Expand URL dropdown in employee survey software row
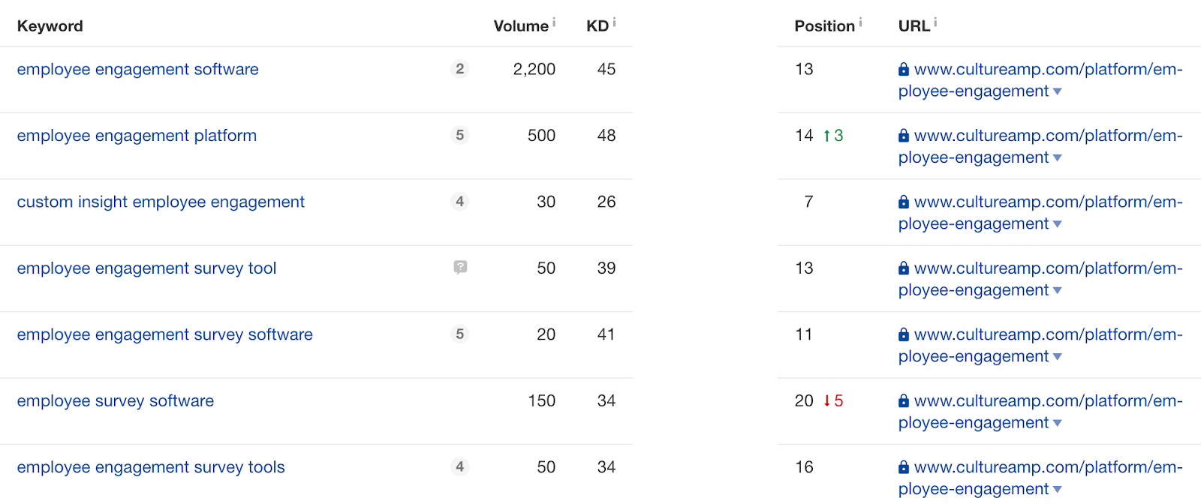This screenshot has width=1201, height=504. tap(1057, 423)
